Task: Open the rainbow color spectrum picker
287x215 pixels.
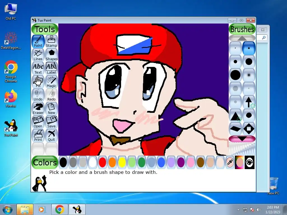Action: click(x=240, y=162)
